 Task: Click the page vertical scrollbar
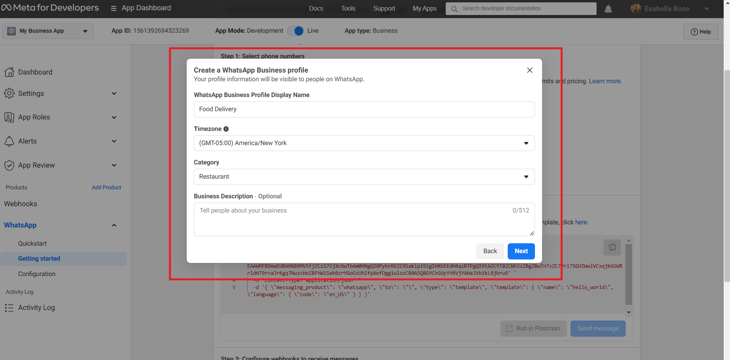(727, 176)
